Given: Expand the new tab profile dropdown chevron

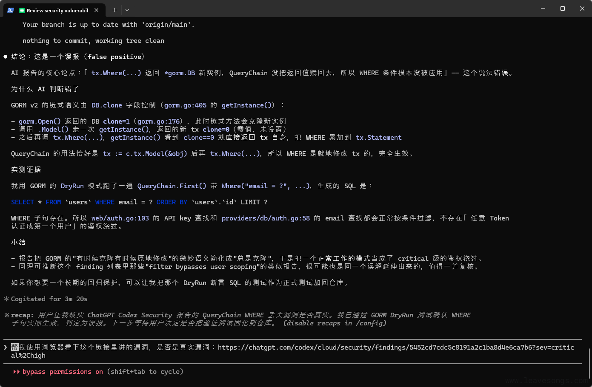Looking at the screenshot, I should [127, 10].
